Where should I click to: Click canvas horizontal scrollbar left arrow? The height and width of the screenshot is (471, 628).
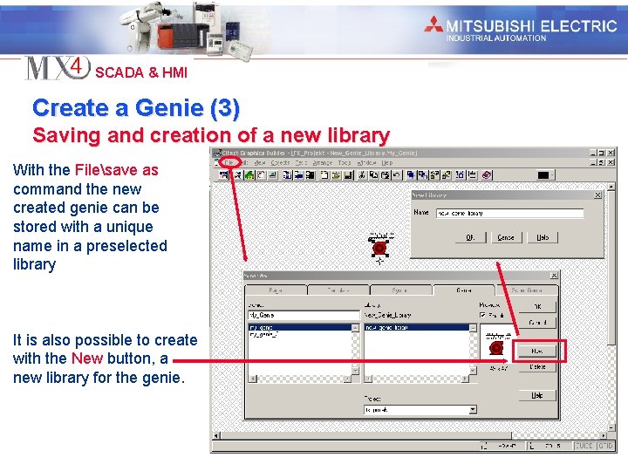point(216,435)
